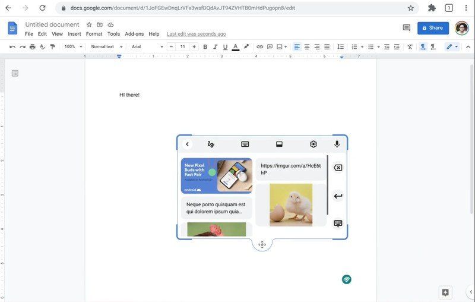The width and height of the screenshot is (475, 302).
Task: Set left alignment
Action: [297, 47]
